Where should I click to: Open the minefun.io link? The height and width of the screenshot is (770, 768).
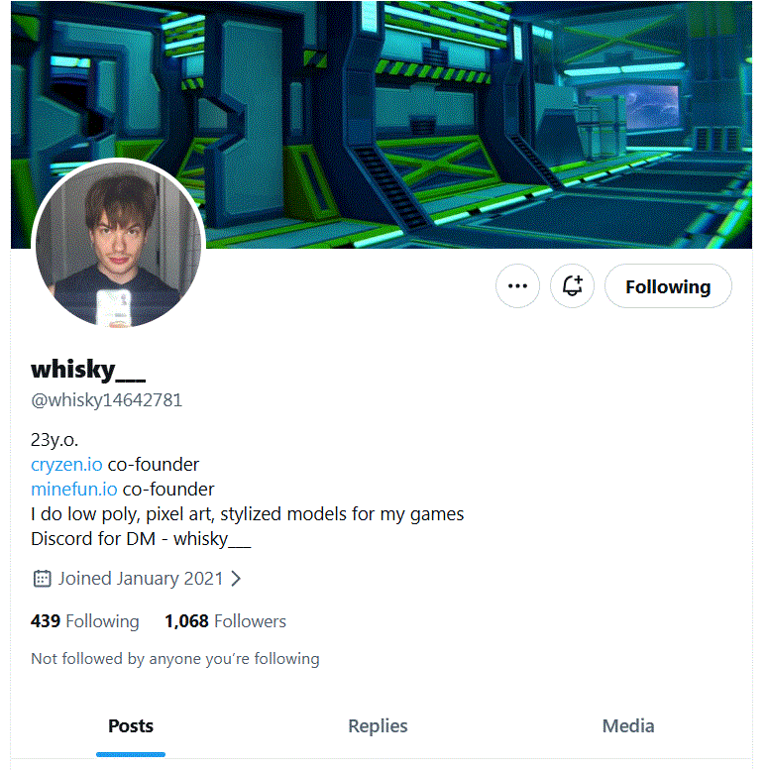[x=74, y=490]
